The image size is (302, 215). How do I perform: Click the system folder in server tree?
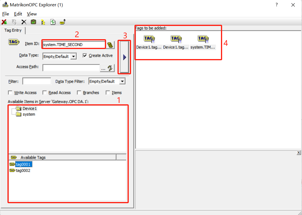point(26,114)
